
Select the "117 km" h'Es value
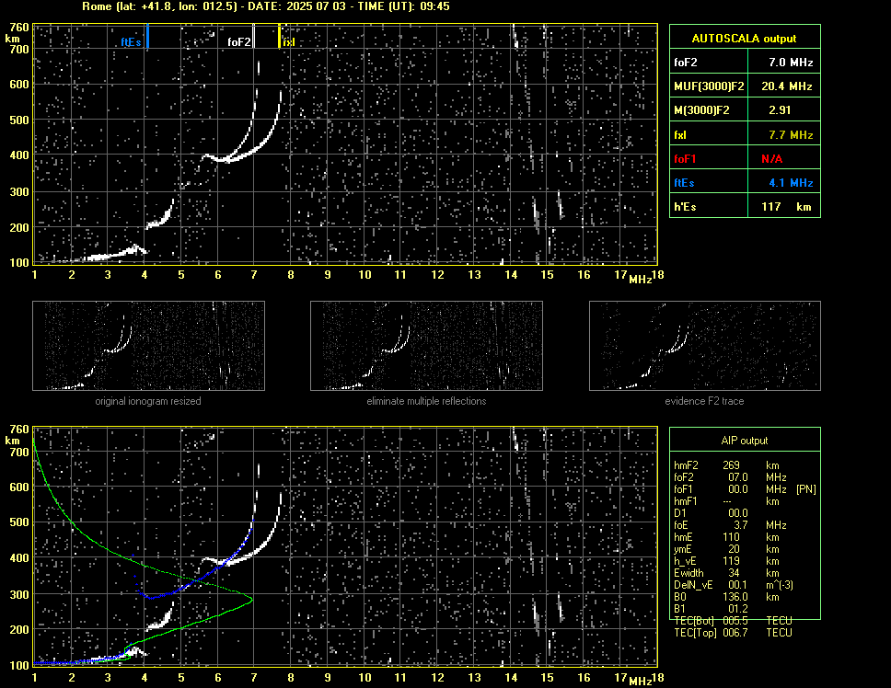tap(786, 207)
